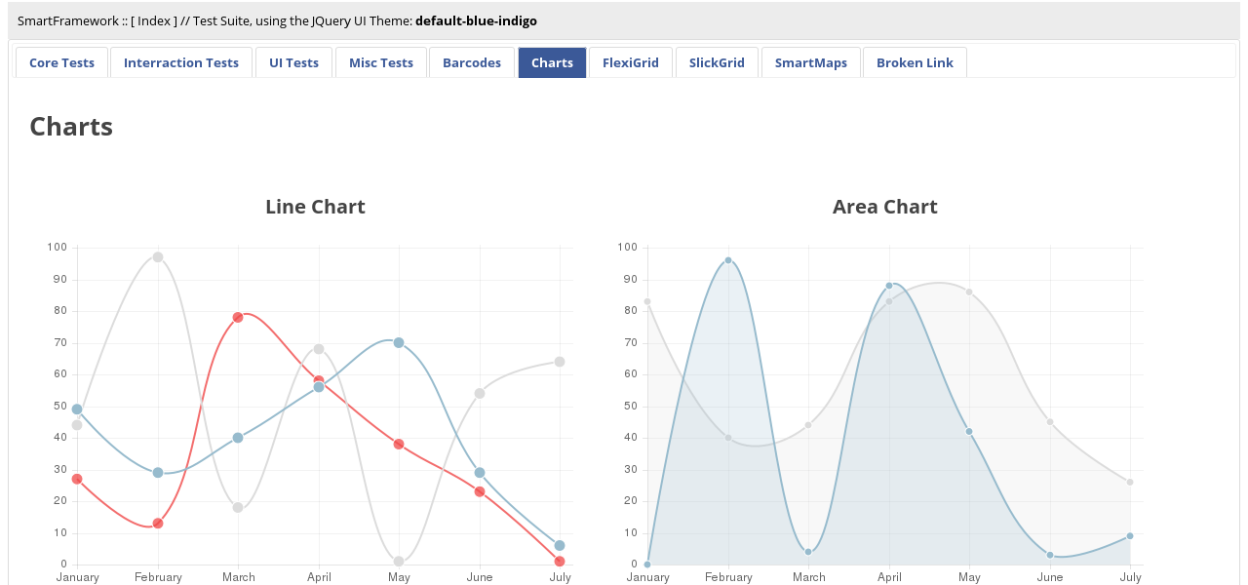This screenshot has width=1248, height=585.
Task: Switch to the FlexiGrid tab
Action: coord(631,62)
